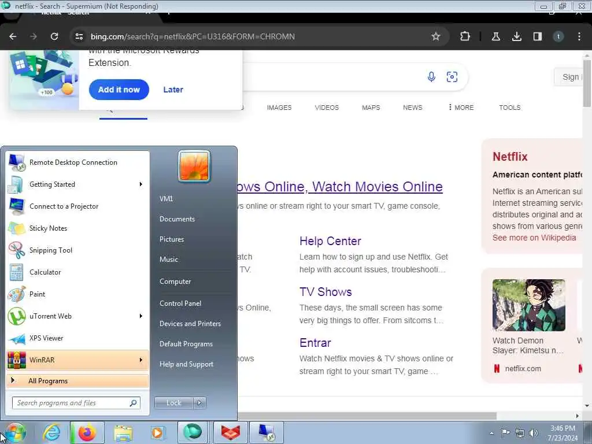Image resolution: width=592 pixels, height=444 pixels.
Task: Launch XPS Viewer from Start menu
Action: [77, 338]
